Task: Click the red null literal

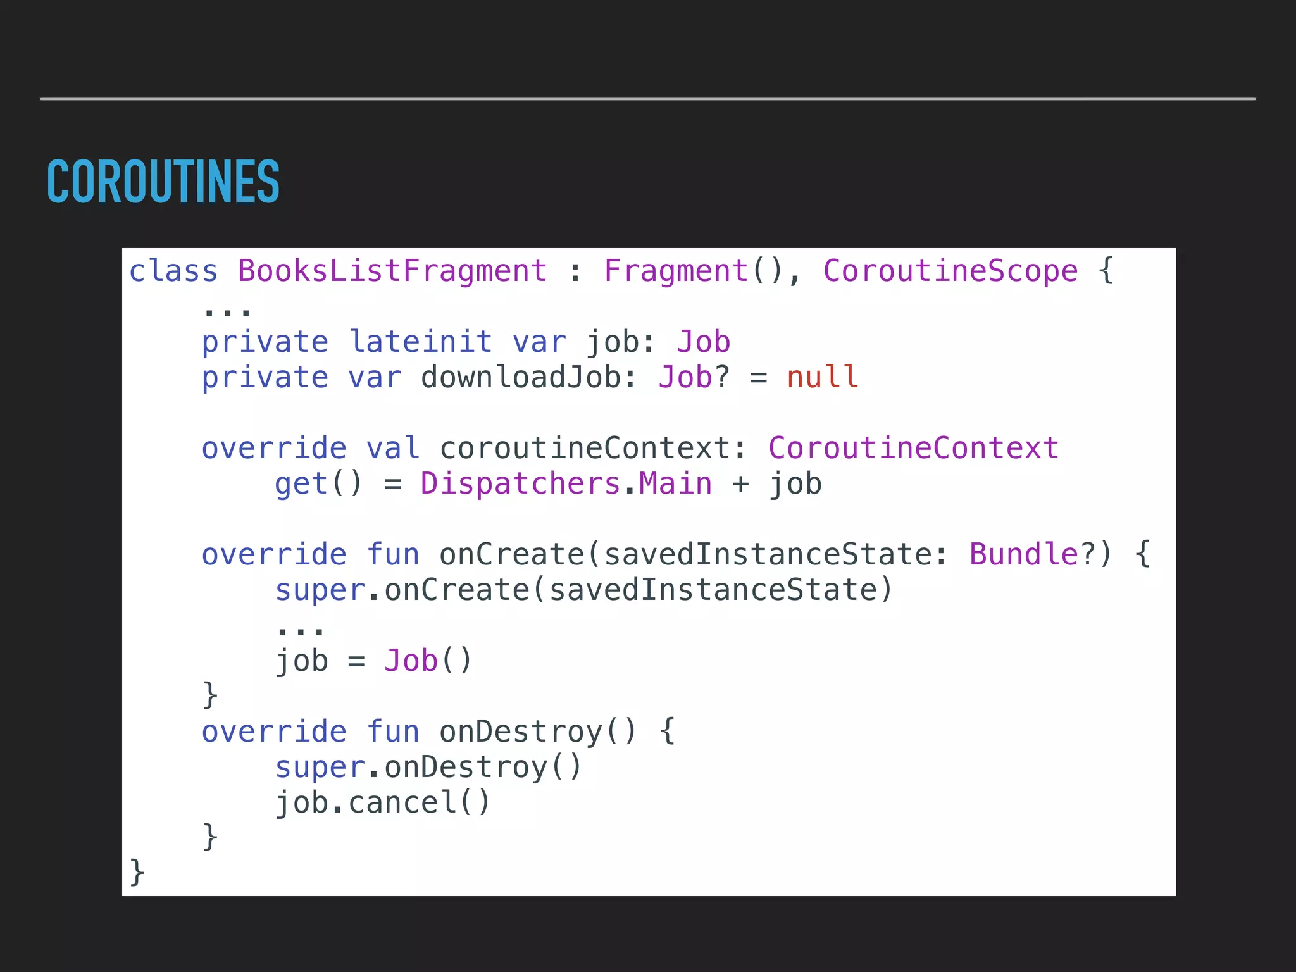Action: click(x=822, y=378)
